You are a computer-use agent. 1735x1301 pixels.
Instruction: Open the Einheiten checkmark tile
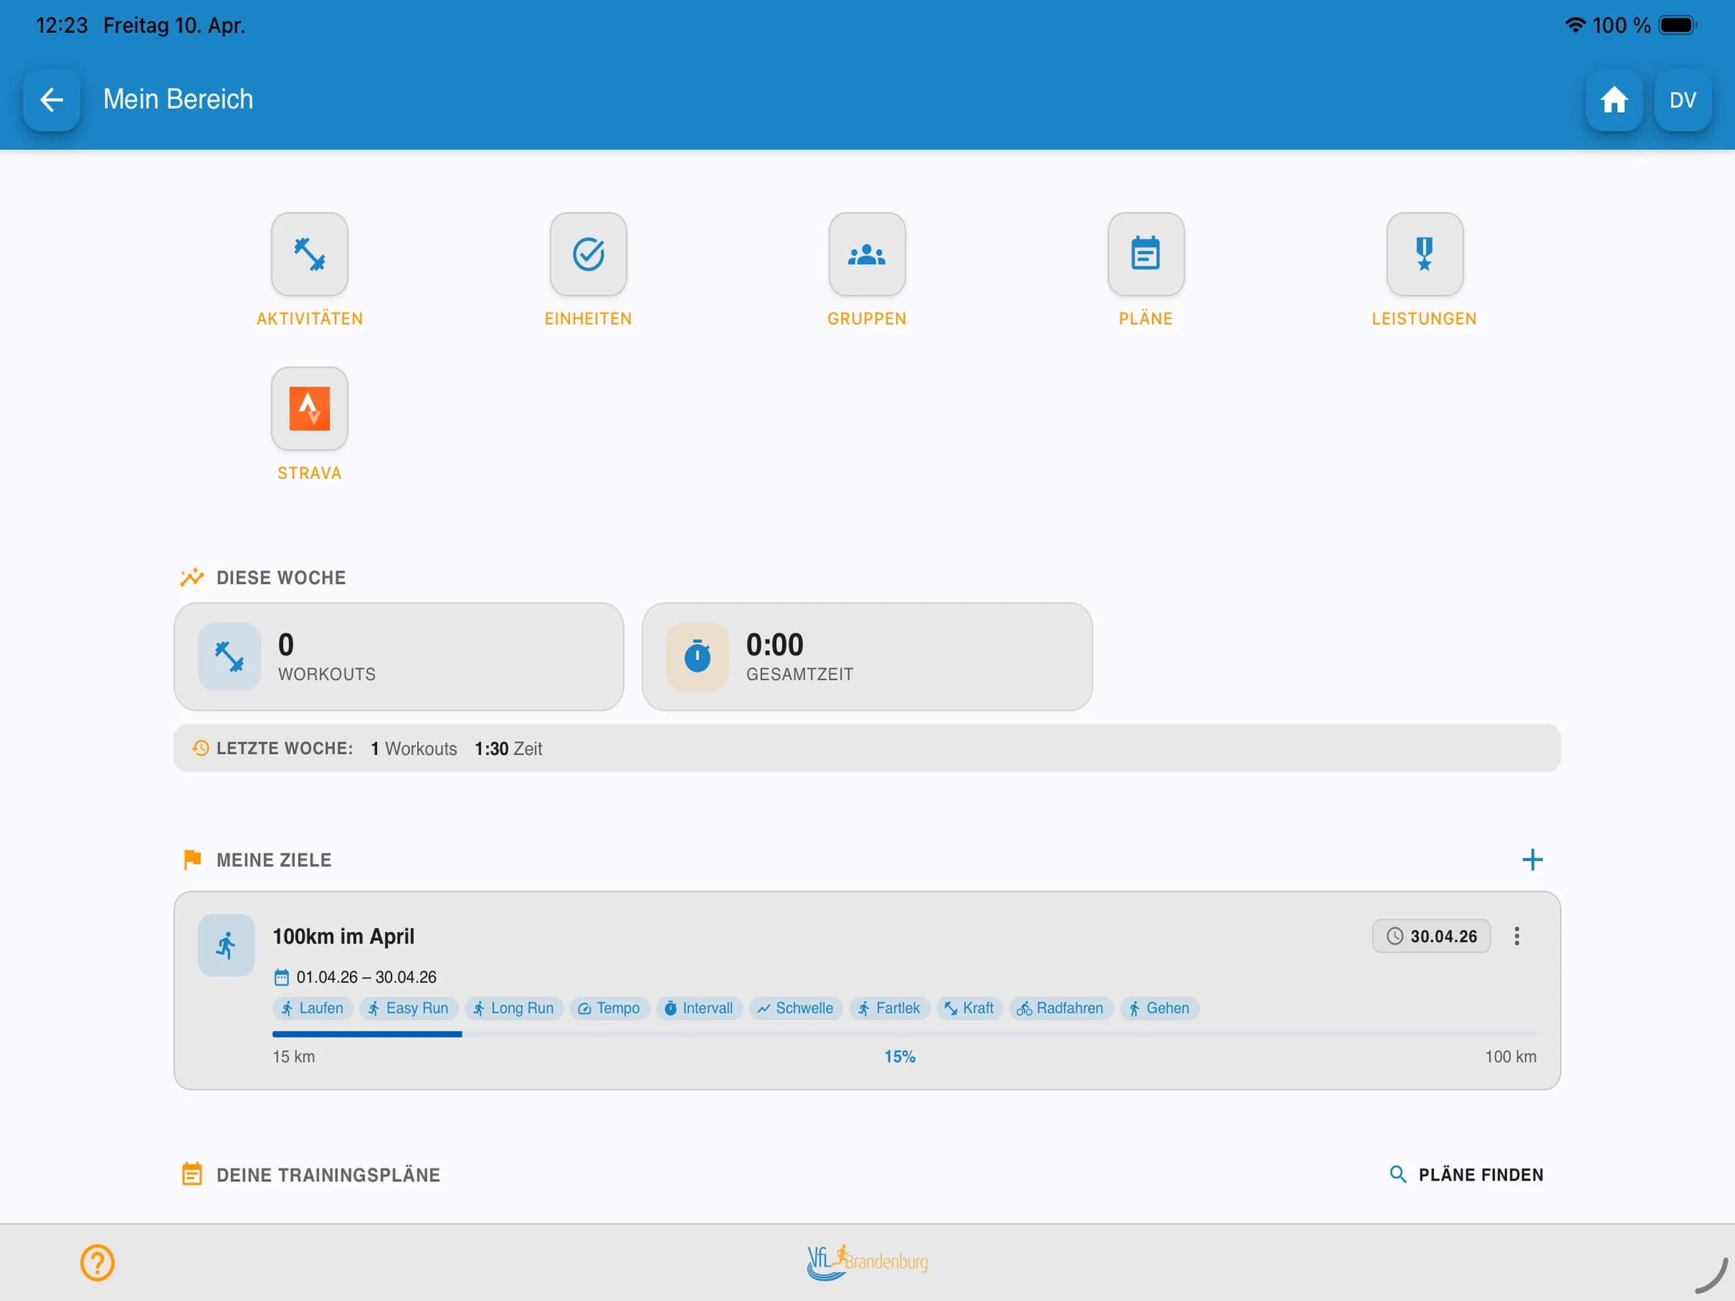point(588,254)
